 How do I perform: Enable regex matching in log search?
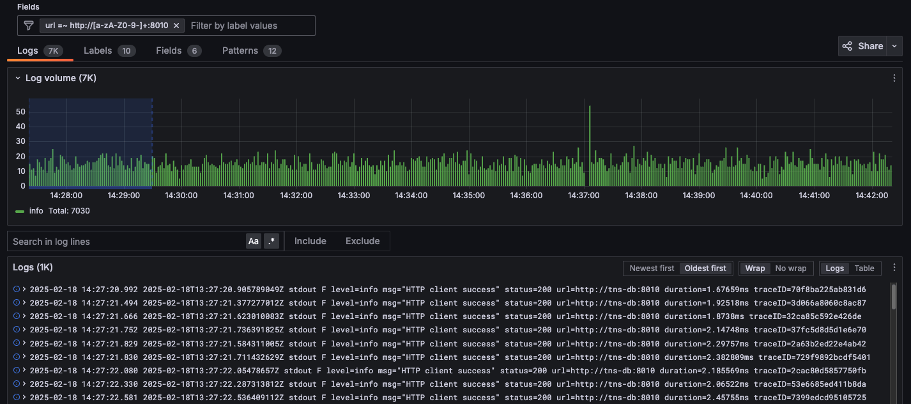[272, 241]
